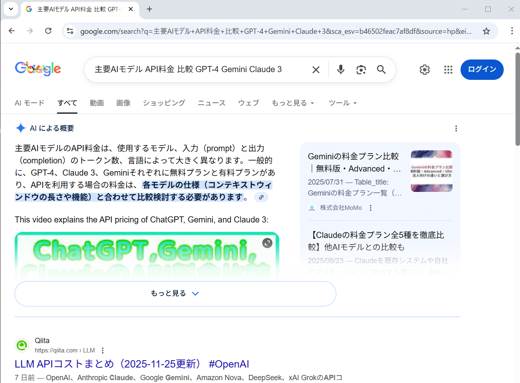Click the Gemini料金プラン比較 article thumbnail
The height and width of the screenshot is (383, 520).
(x=431, y=171)
